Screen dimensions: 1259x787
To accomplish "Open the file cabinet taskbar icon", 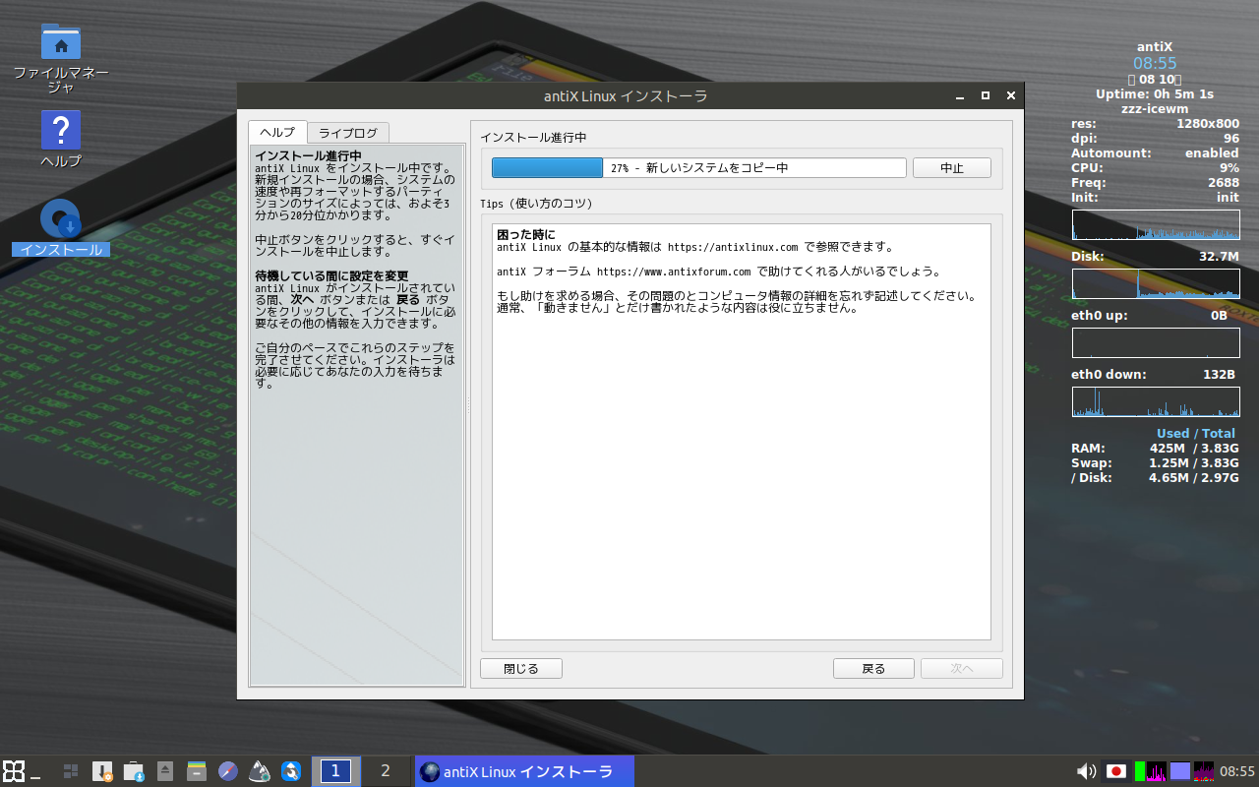I will [x=197, y=771].
